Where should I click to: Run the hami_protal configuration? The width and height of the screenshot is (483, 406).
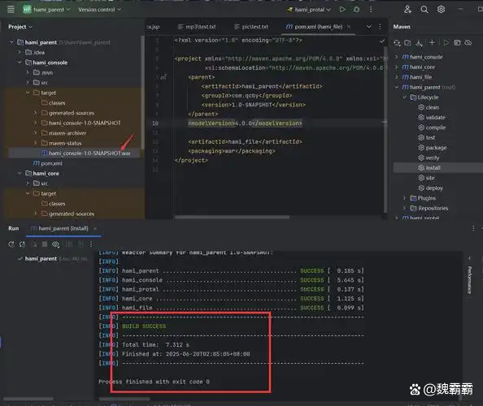click(342, 10)
